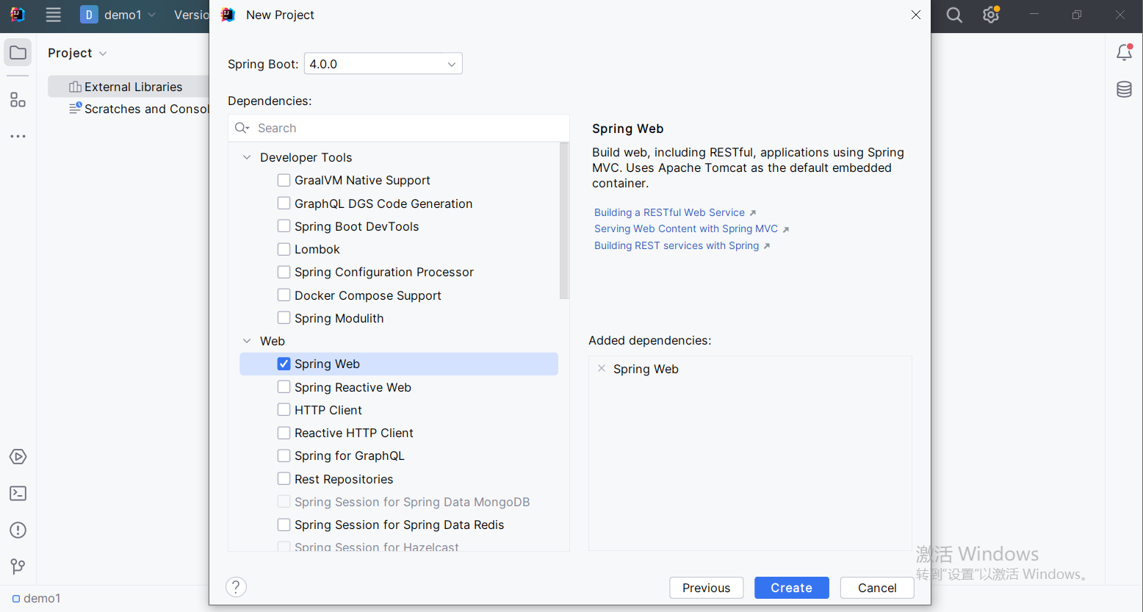Select Scratches and Consoles node

coord(139,109)
